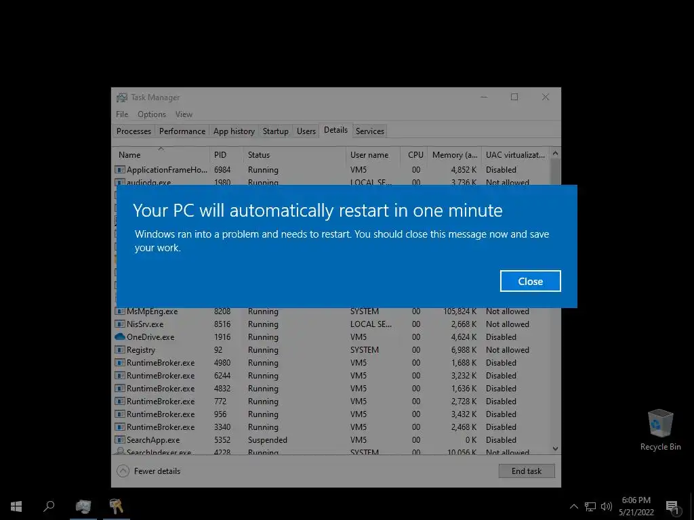
Task: Click the 6,988 K memory of Registry
Action: (464, 350)
